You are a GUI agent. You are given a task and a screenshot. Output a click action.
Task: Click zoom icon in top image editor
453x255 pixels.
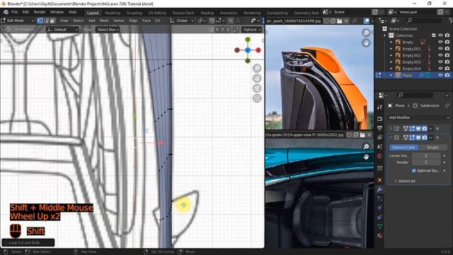click(366, 33)
